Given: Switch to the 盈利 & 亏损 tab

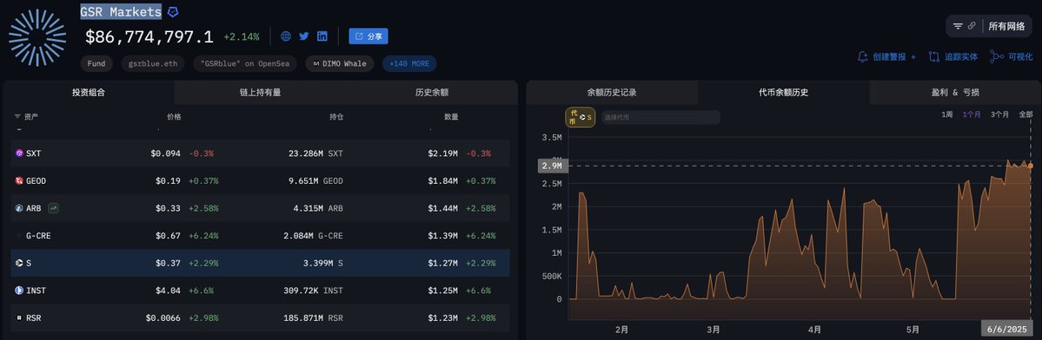Looking at the screenshot, I should tap(955, 93).
